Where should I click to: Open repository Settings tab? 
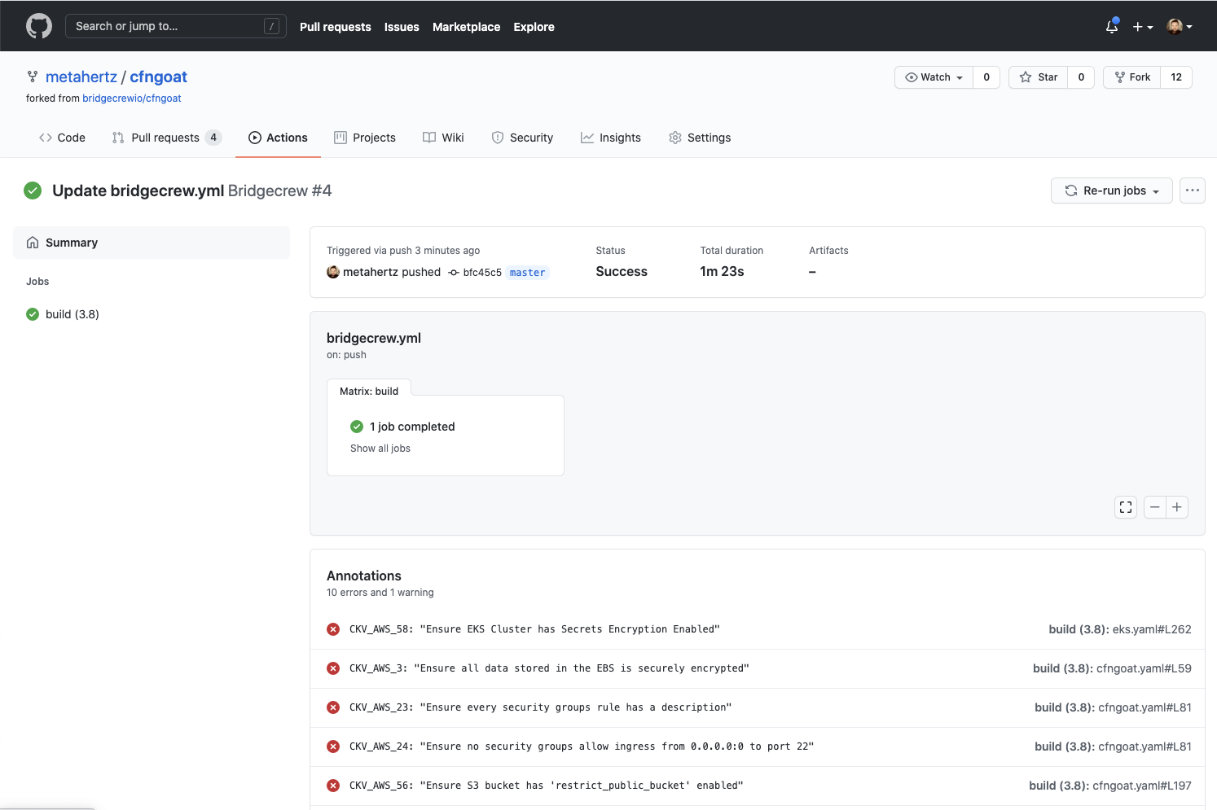coord(700,138)
